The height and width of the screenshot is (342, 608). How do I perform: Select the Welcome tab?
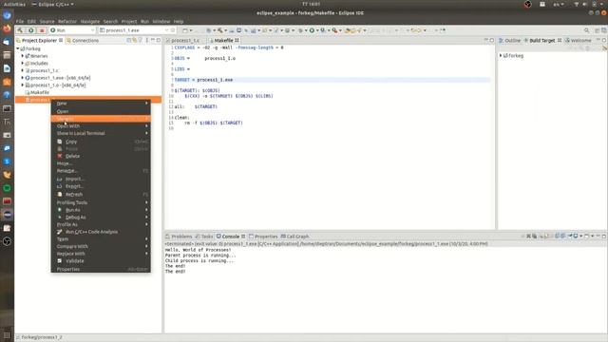pyautogui.click(x=579, y=40)
